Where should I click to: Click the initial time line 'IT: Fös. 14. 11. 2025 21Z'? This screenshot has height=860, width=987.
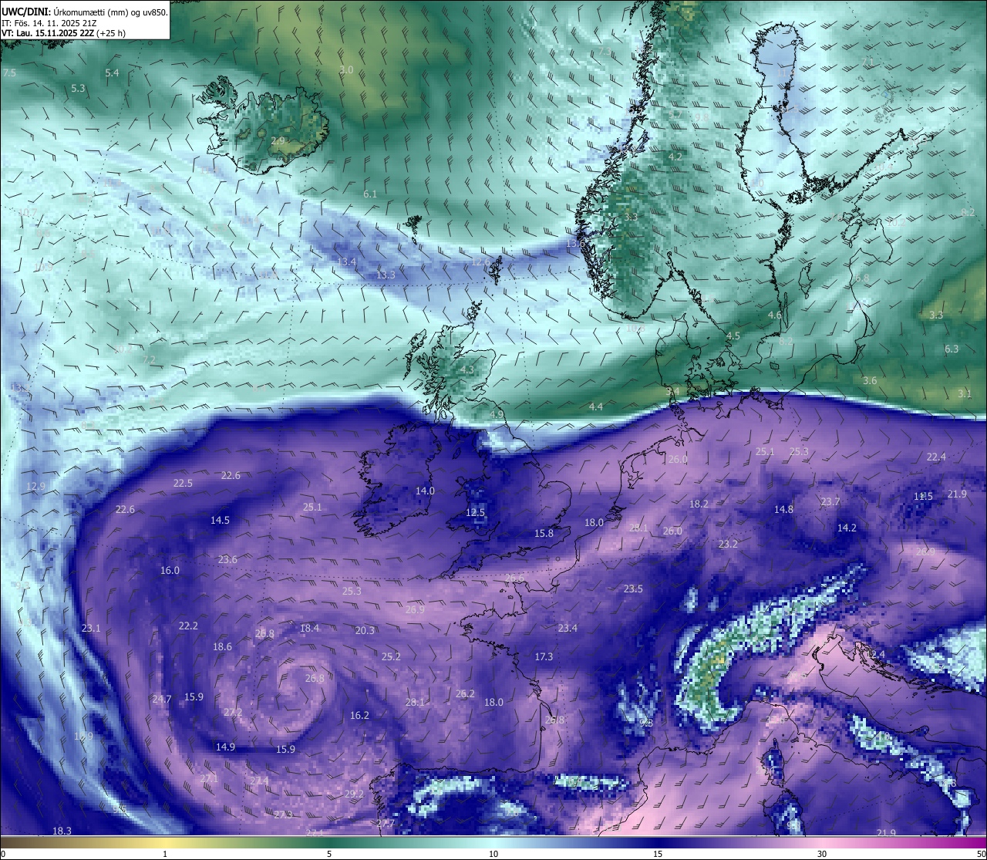point(49,23)
